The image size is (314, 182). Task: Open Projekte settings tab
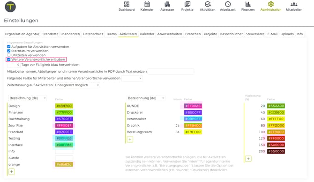click(210, 34)
